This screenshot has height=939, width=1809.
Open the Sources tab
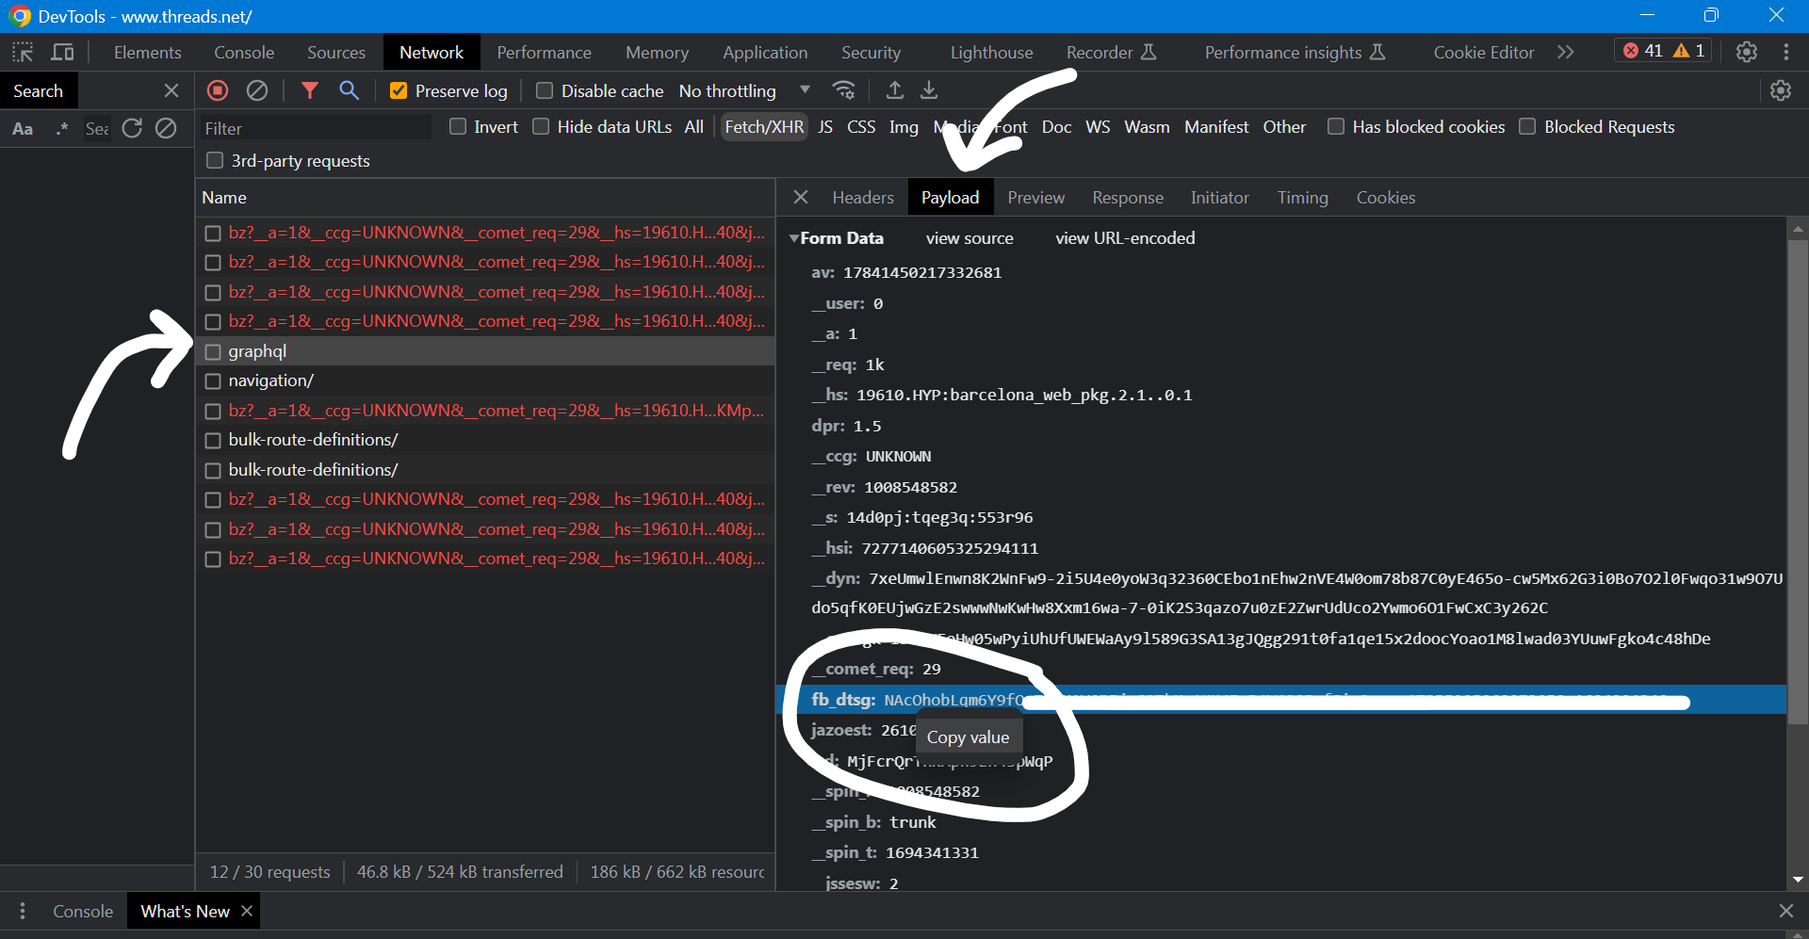pos(336,52)
